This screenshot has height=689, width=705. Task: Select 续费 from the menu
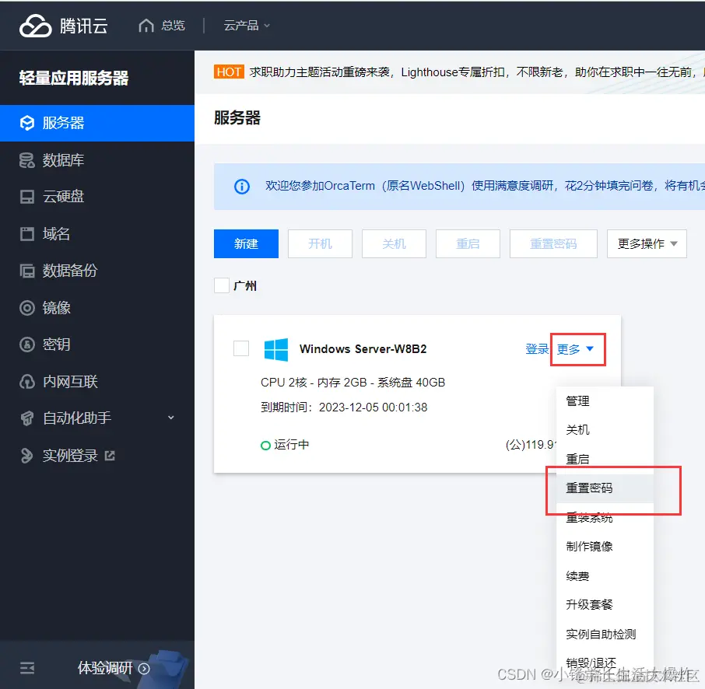click(605, 575)
